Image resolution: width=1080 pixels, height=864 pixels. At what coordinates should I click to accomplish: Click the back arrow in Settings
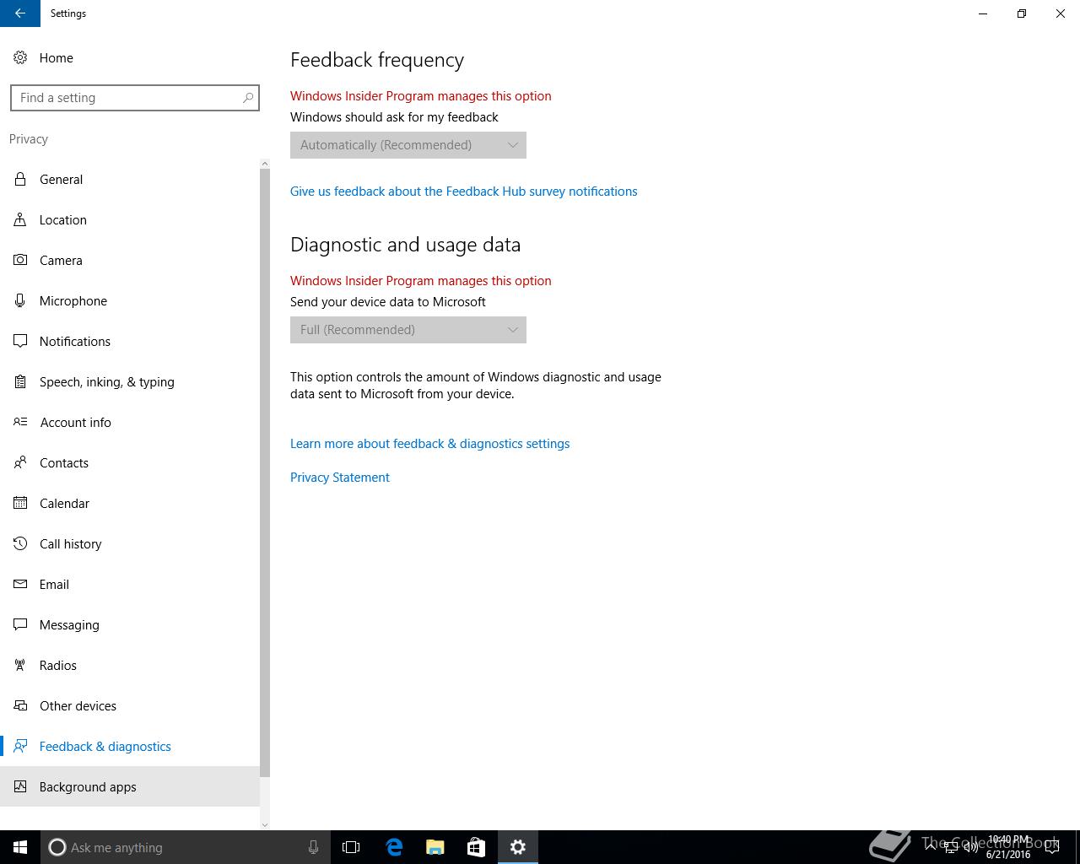pos(20,13)
